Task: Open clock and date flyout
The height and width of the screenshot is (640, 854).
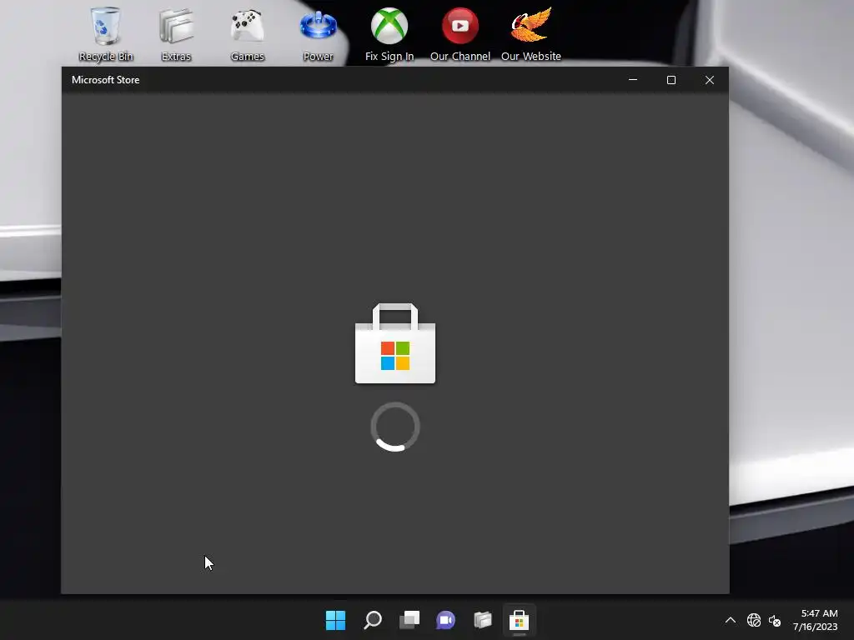Action: coord(815,620)
